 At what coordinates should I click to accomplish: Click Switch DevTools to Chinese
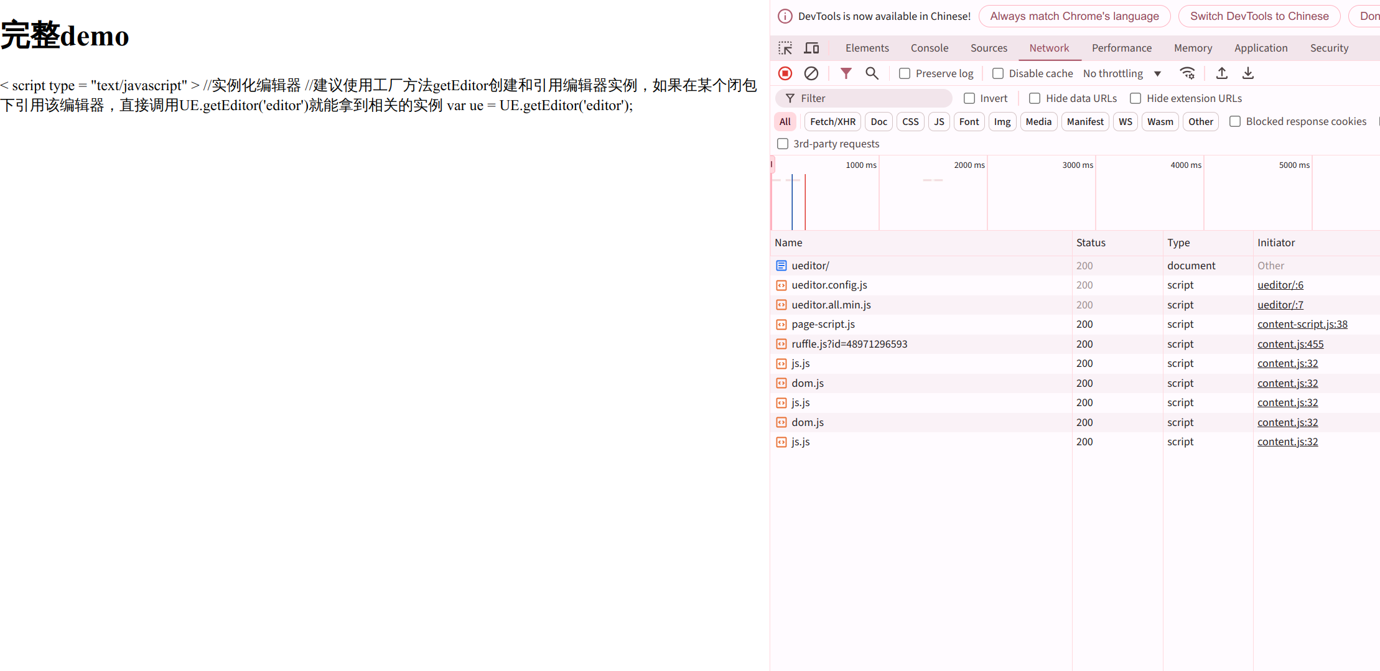tap(1259, 16)
